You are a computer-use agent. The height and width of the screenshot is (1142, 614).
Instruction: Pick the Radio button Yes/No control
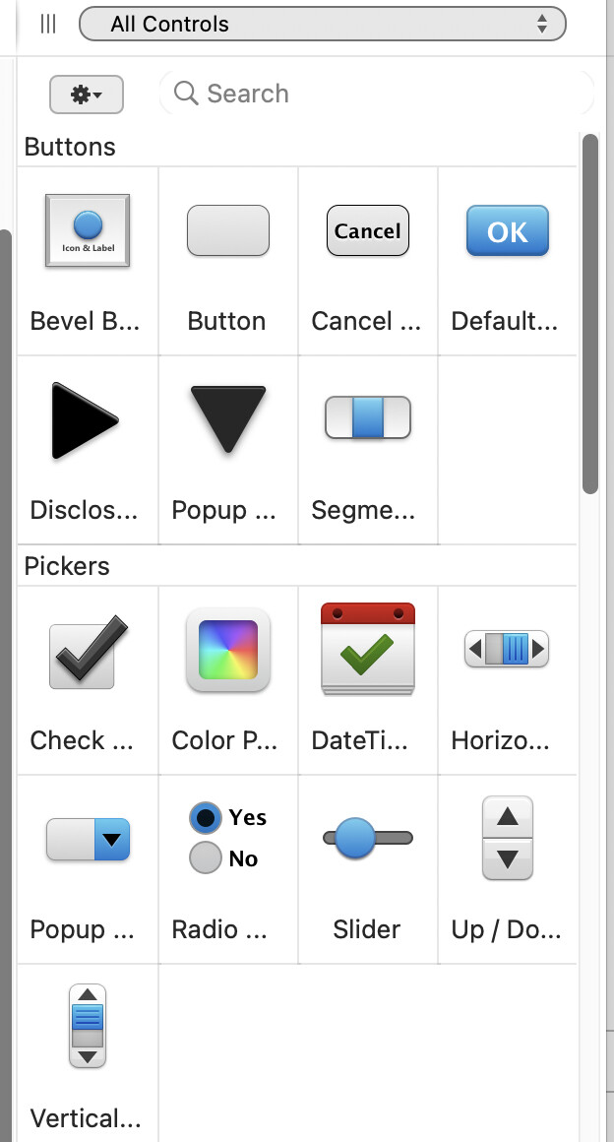pos(227,838)
